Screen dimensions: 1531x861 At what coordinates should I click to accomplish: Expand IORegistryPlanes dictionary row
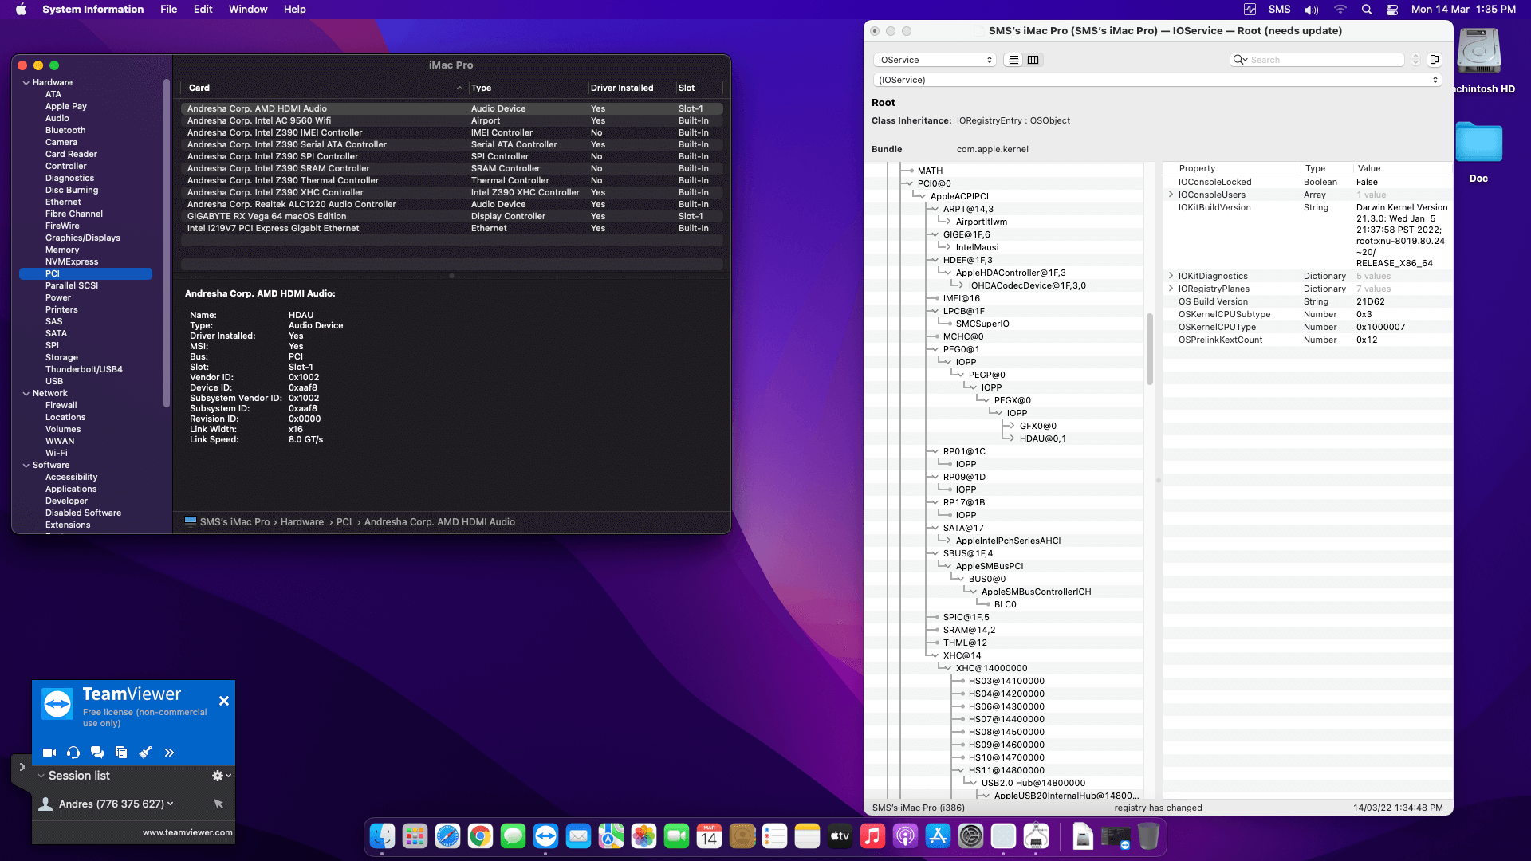pyautogui.click(x=1171, y=289)
